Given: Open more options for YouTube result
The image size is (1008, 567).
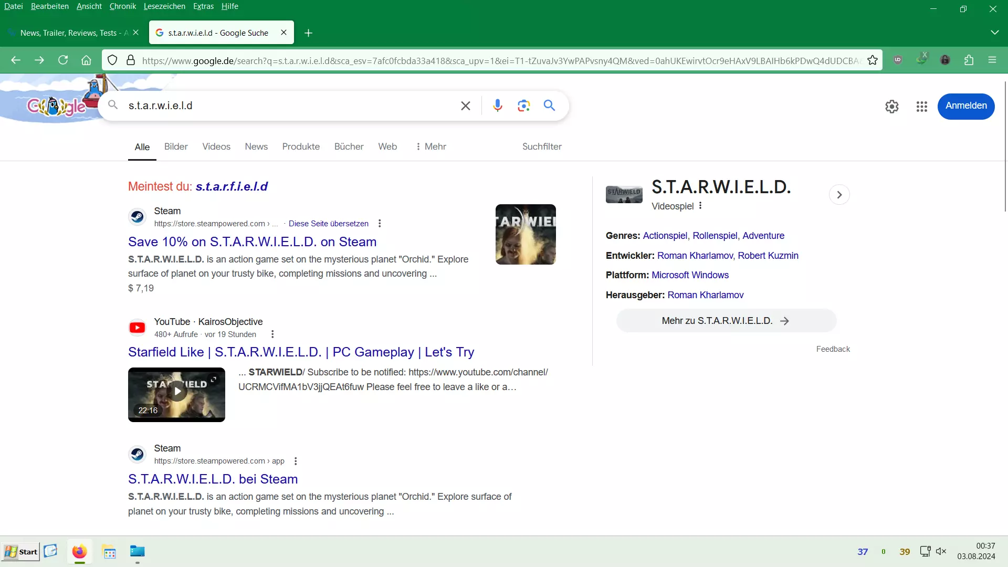Looking at the screenshot, I should 272,334.
